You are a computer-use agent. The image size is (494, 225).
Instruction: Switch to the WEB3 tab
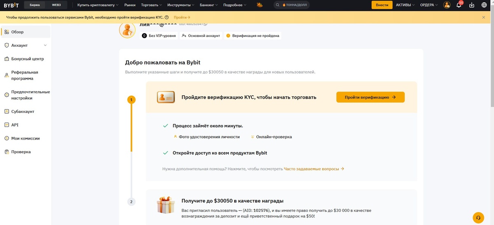click(56, 5)
